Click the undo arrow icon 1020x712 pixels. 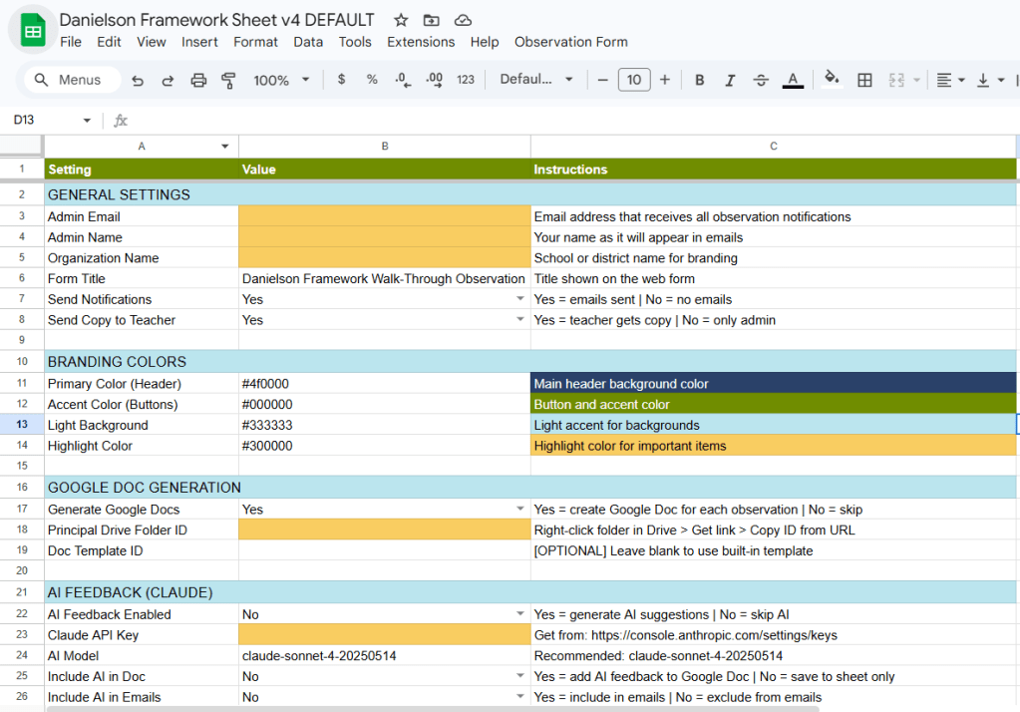click(138, 80)
